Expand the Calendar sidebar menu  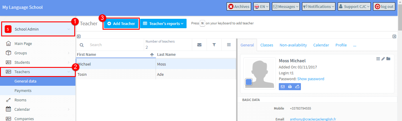(38, 109)
